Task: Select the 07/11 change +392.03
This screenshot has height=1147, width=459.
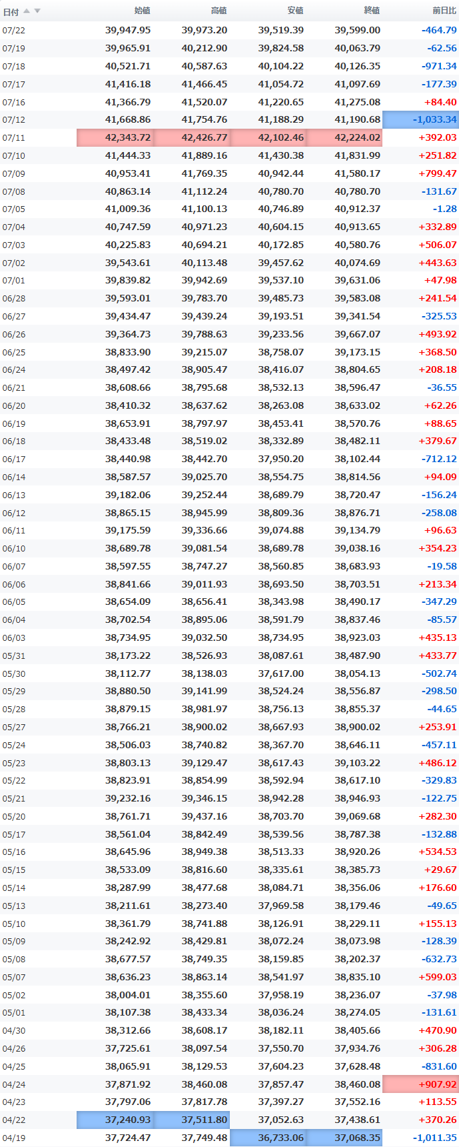Action: [x=438, y=137]
